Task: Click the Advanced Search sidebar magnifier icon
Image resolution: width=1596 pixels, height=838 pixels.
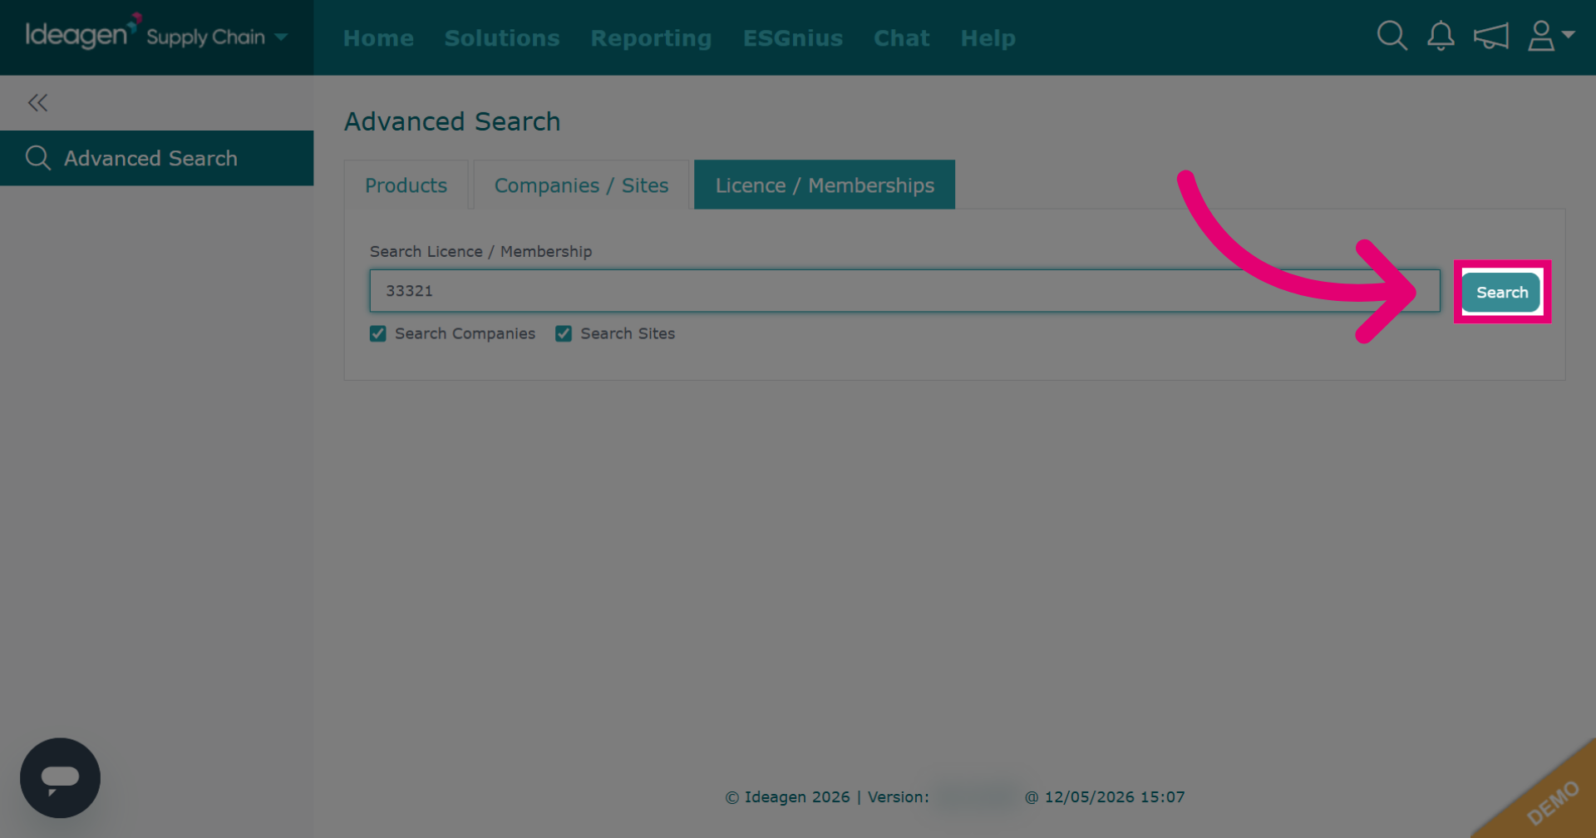Action: 38,157
